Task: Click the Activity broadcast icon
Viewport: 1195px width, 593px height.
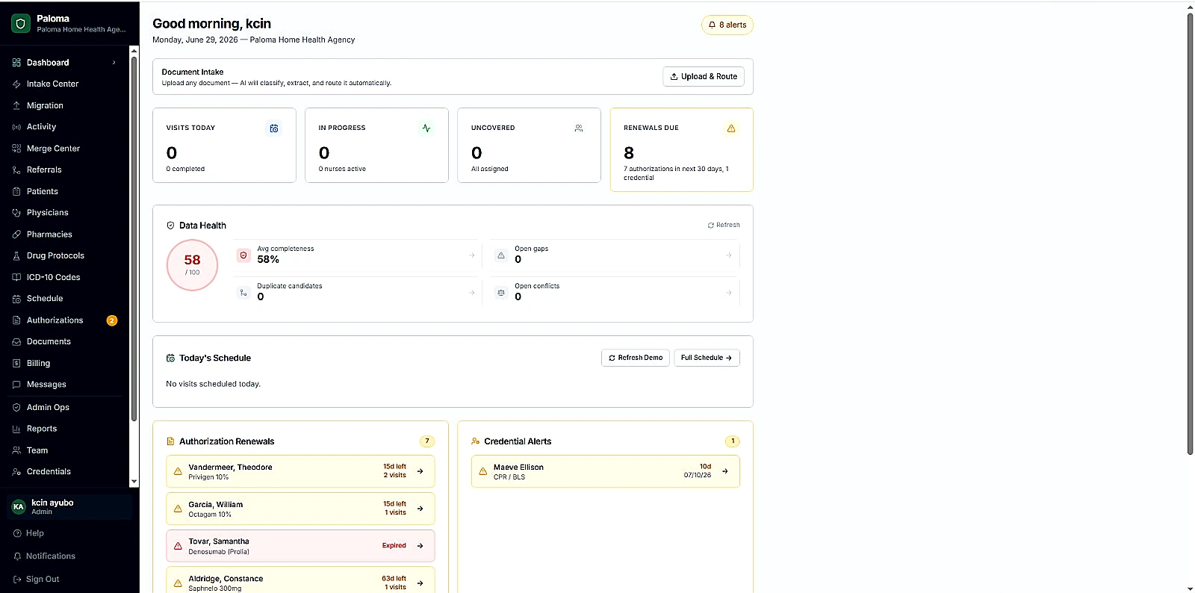Action: tap(16, 127)
